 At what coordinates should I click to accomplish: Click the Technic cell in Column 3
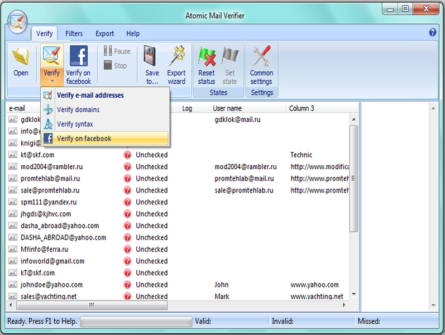pyautogui.click(x=301, y=155)
